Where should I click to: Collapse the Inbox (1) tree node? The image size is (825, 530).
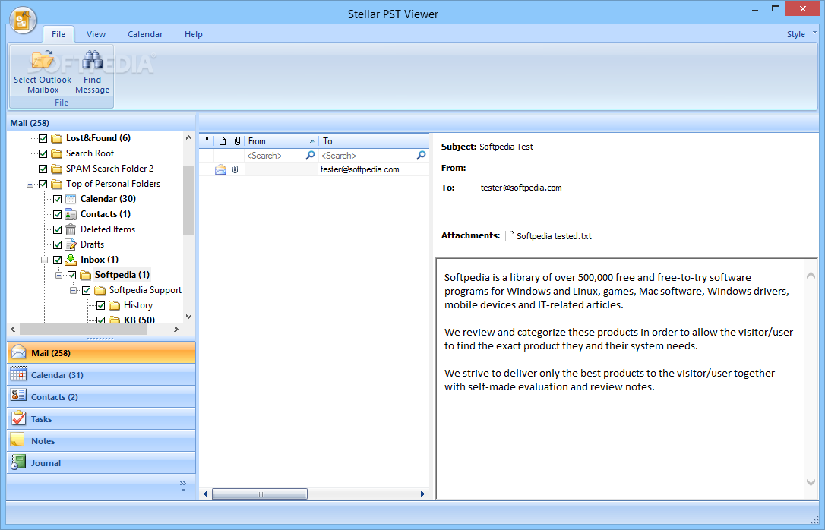coord(44,260)
